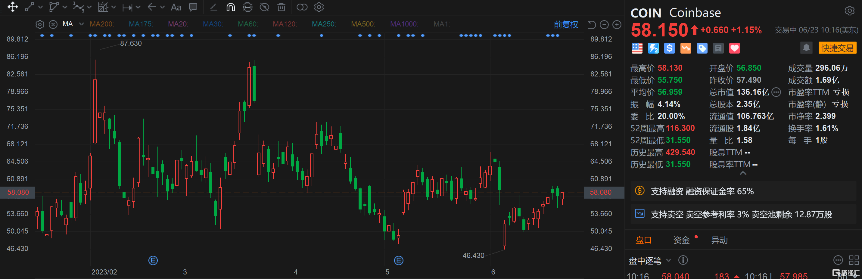
Task: Switch to the 资金 tab
Action: click(681, 240)
